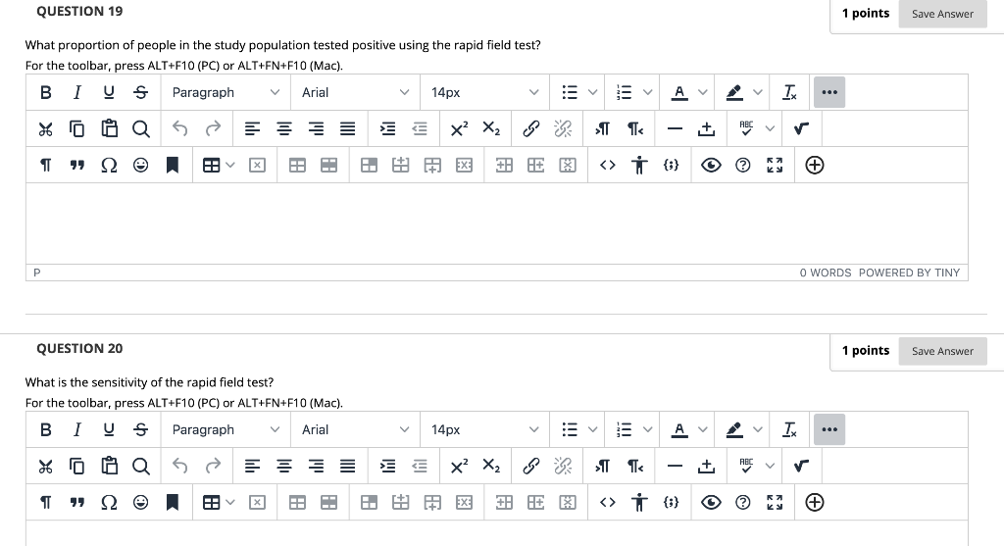
Task: Insert special character omega in Question 19
Action: [109, 165]
